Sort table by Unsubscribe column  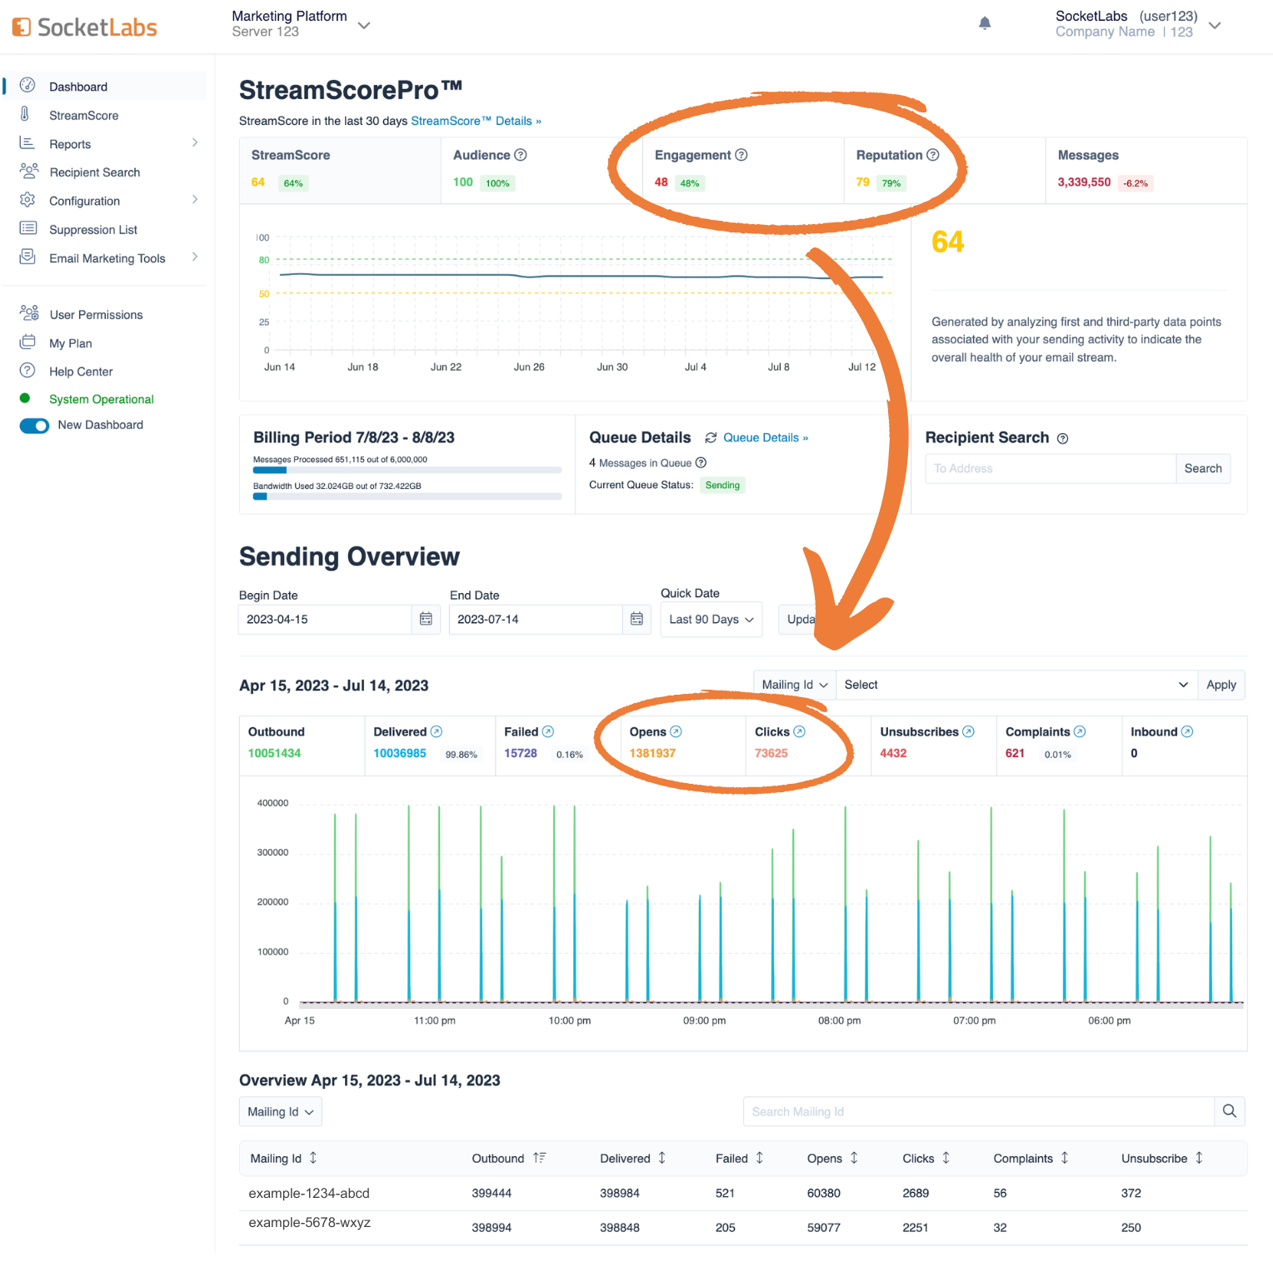pyautogui.click(x=1200, y=1158)
